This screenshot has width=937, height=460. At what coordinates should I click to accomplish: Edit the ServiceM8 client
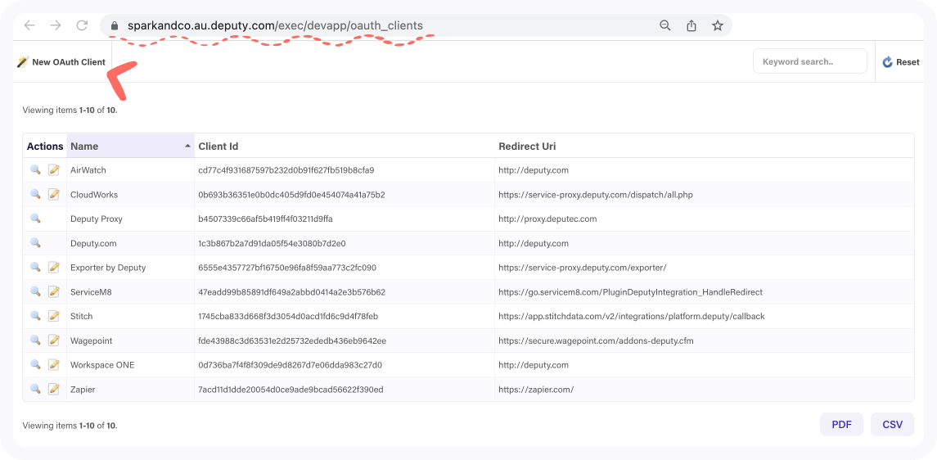(x=54, y=291)
